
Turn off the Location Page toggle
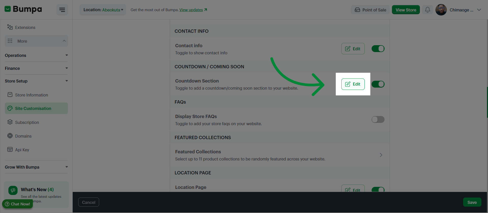point(378,189)
